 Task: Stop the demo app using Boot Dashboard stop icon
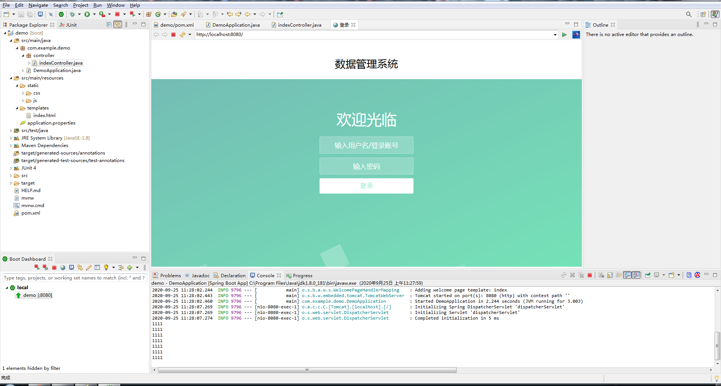54,267
